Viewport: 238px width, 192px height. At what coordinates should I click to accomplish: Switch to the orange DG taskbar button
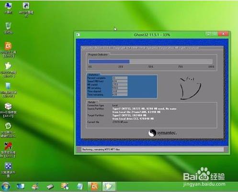94,186
